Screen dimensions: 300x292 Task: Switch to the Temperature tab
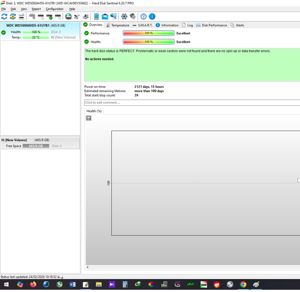point(118,25)
